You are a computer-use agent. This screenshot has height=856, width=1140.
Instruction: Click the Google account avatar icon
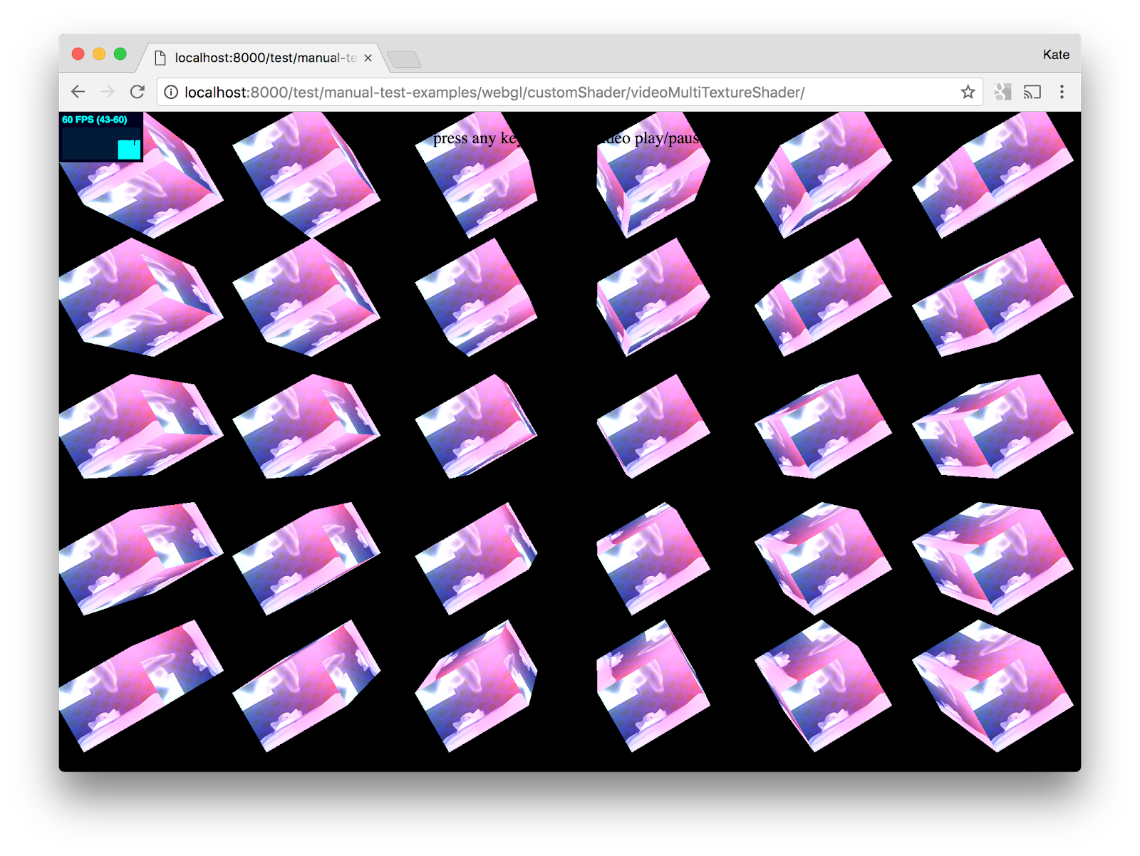pos(1002,92)
